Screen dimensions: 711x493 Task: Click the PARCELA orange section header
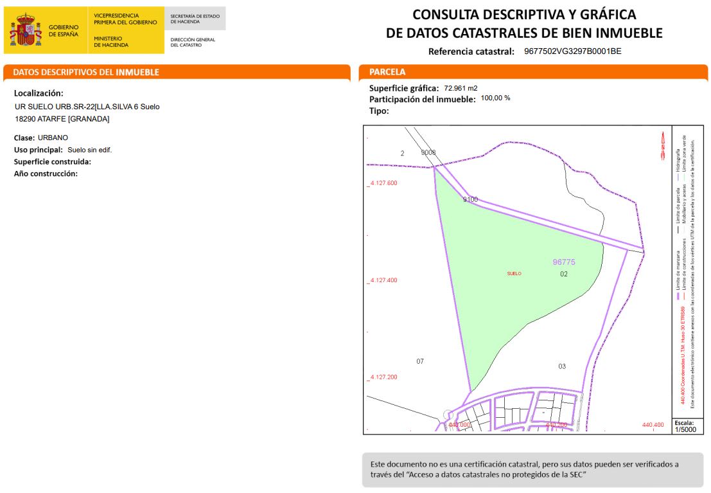coord(533,72)
